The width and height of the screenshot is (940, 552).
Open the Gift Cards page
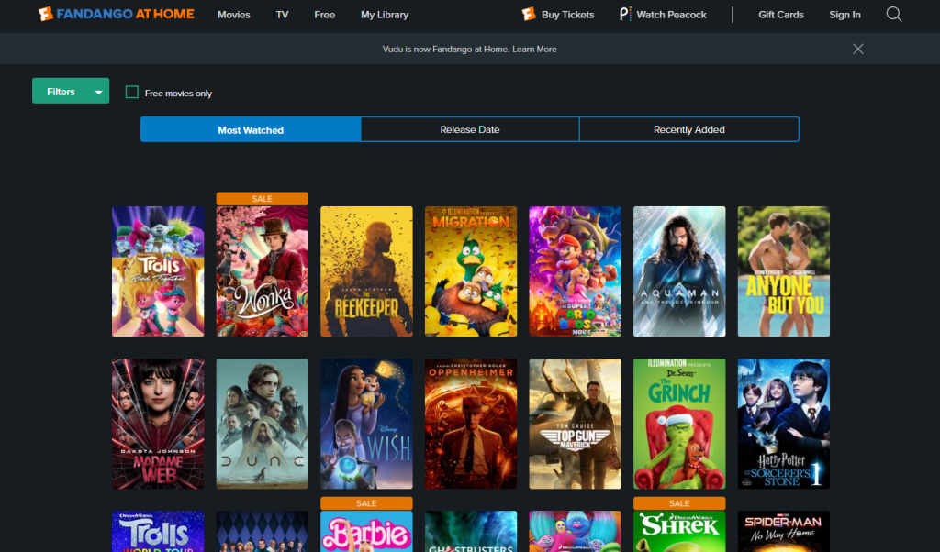780,15
